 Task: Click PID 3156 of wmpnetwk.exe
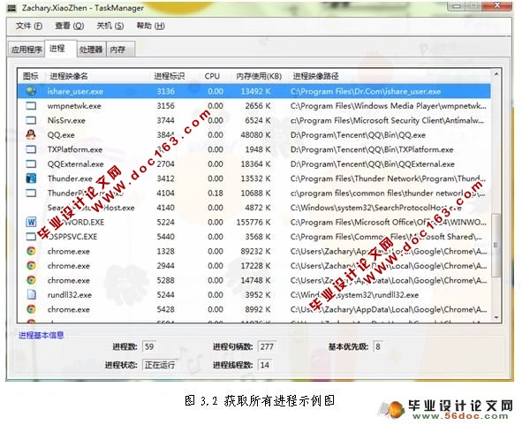pyautogui.click(x=165, y=106)
